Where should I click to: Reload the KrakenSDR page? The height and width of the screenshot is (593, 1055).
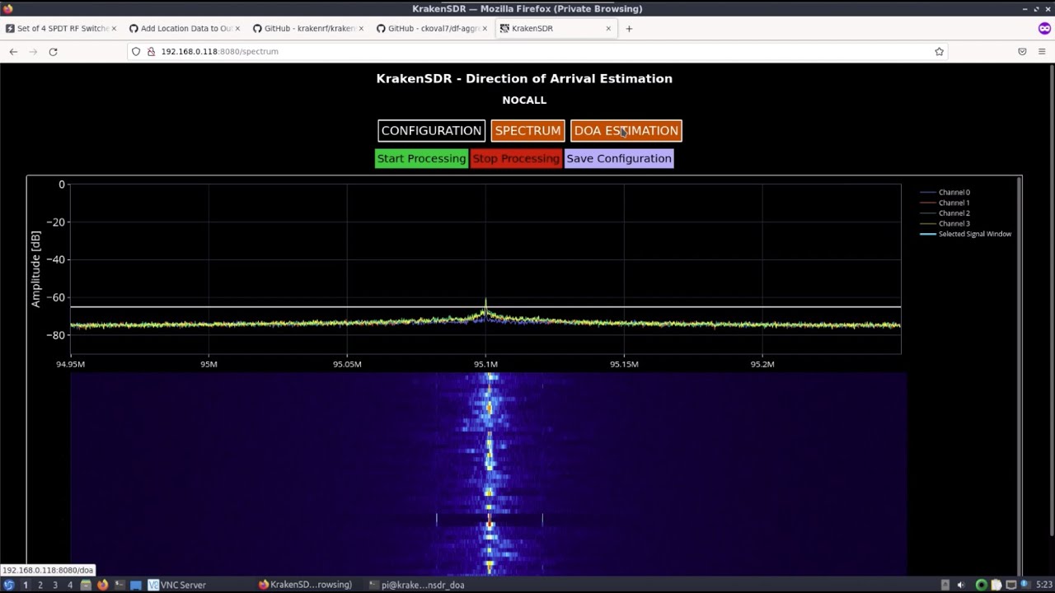[53, 51]
